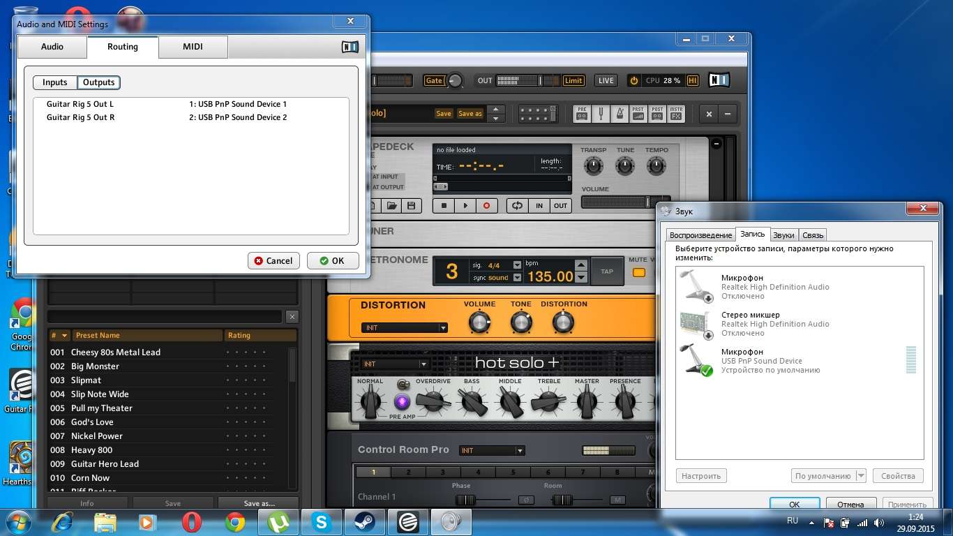
Task: Toggle the Tapedeck loop button
Action: click(x=517, y=205)
